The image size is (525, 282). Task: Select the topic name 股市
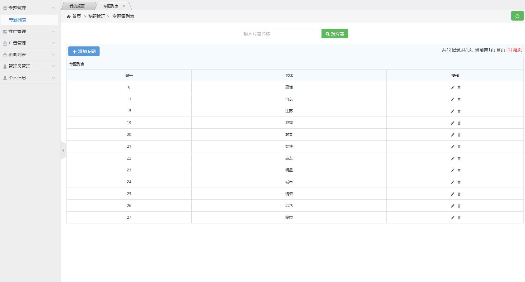tap(289, 217)
